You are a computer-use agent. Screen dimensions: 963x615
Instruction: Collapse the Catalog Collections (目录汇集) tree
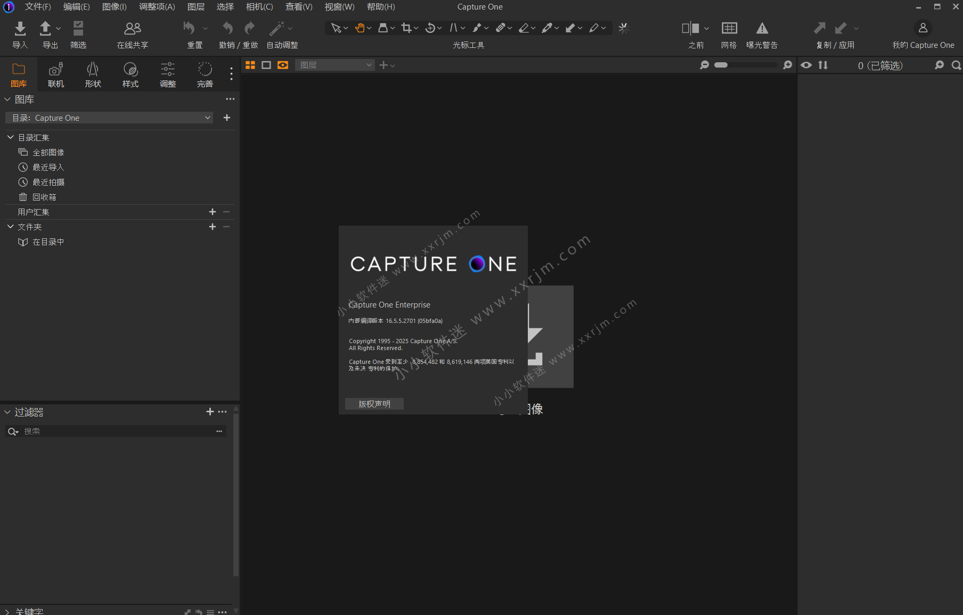click(10, 137)
